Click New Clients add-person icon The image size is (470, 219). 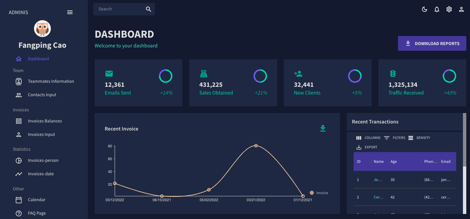point(298,74)
